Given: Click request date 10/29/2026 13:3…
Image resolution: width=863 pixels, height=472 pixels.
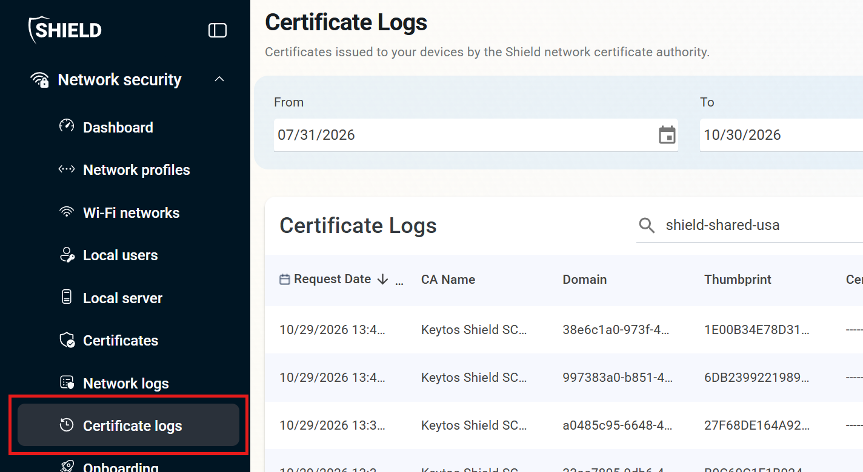Looking at the screenshot, I should point(332,425).
